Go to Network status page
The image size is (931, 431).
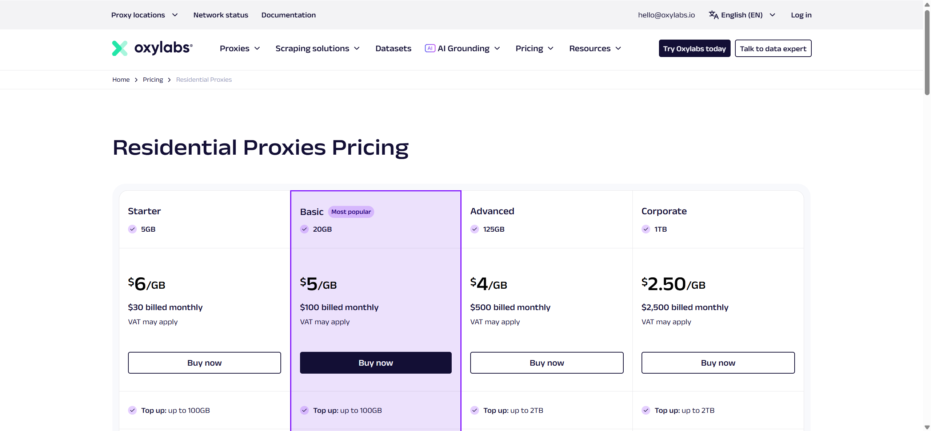(x=221, y=15)
